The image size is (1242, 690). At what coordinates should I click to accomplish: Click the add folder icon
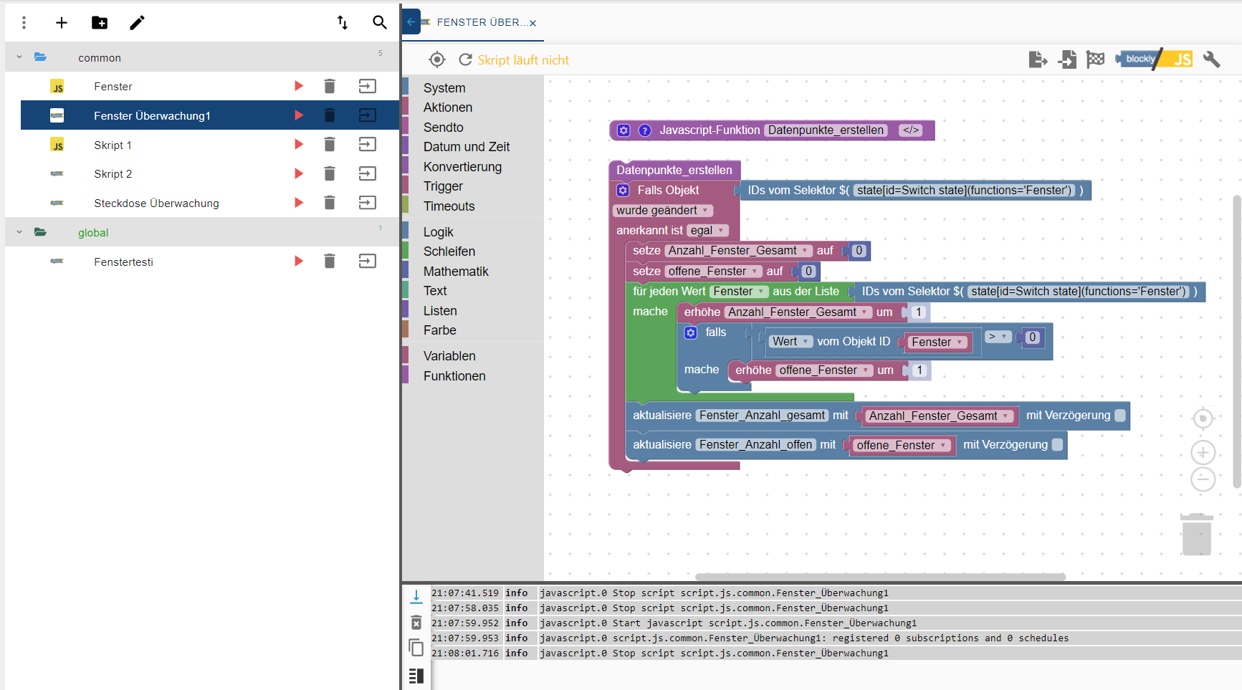(x=100, y=23)
